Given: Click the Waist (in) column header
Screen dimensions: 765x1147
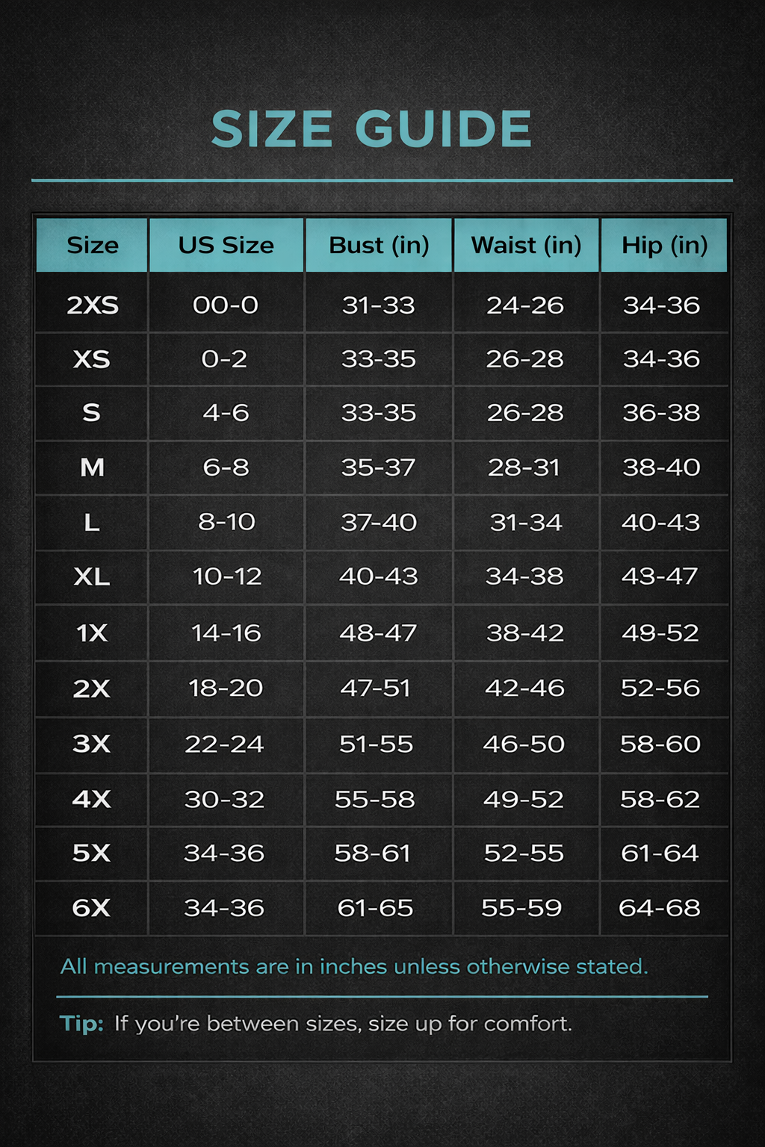Looking at the screenshot, I should 526,245.
